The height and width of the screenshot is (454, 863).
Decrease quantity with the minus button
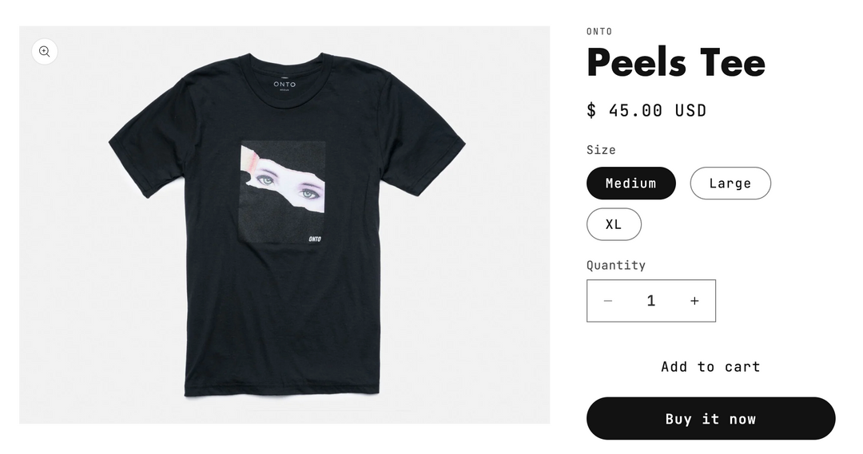608,301
